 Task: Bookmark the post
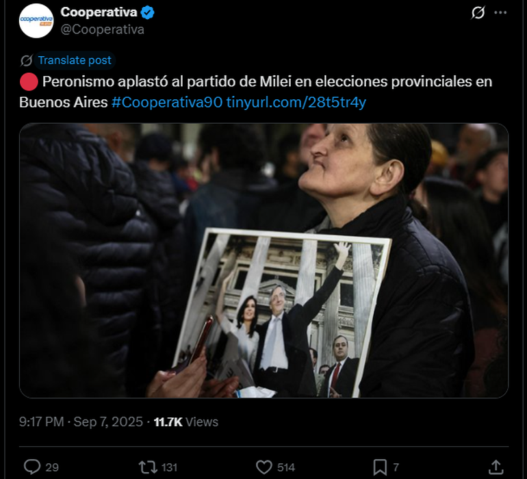click(x=380, y=467)
